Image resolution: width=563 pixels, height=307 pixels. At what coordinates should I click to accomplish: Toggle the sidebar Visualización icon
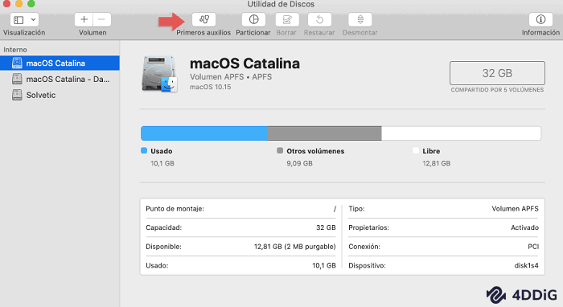tap(18, 20)
